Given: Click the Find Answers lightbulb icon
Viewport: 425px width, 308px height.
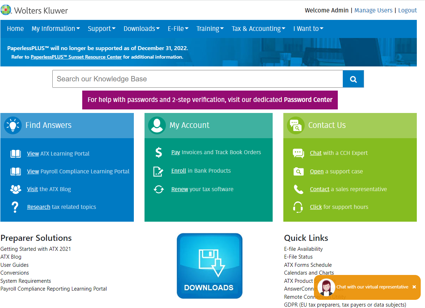Looking at the screenshot, I should click(13, 125).
